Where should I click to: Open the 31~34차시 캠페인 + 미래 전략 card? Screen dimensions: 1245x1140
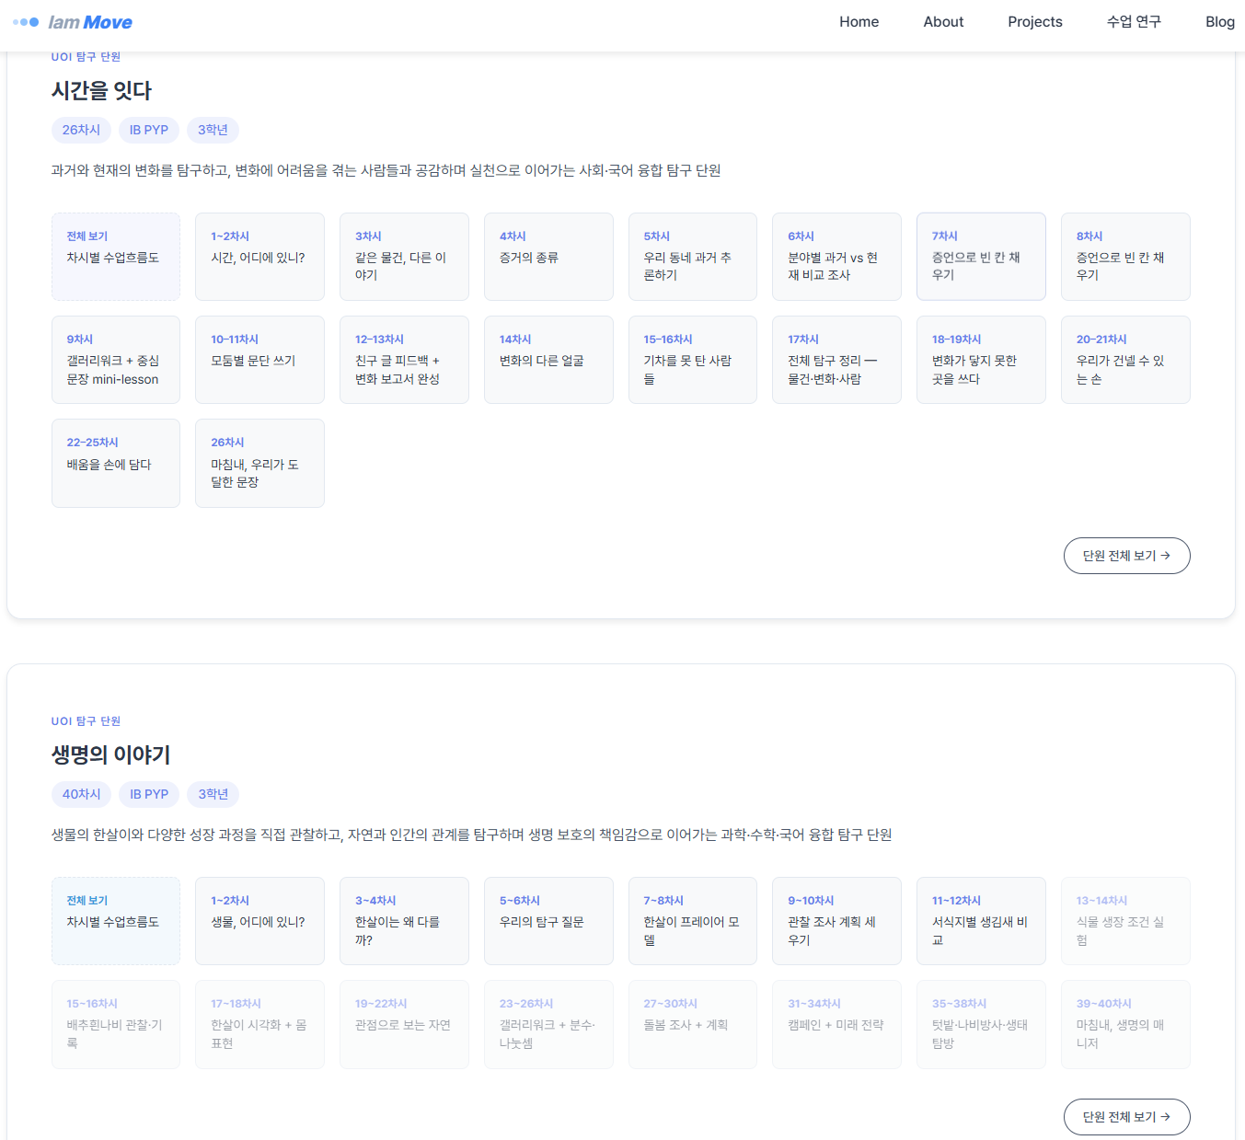(836, 1024)
